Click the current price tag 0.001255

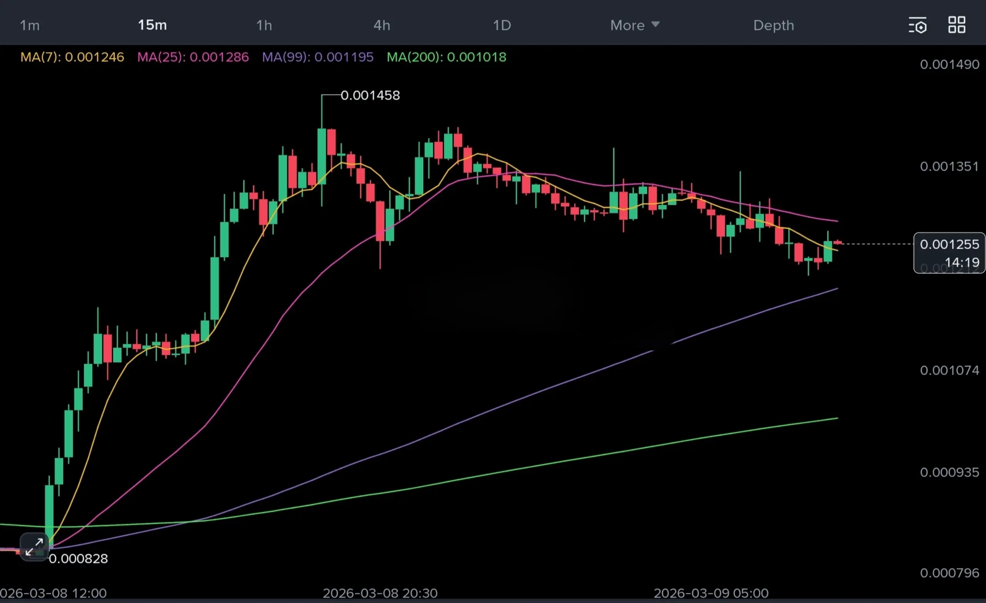(x=949, y=244)
